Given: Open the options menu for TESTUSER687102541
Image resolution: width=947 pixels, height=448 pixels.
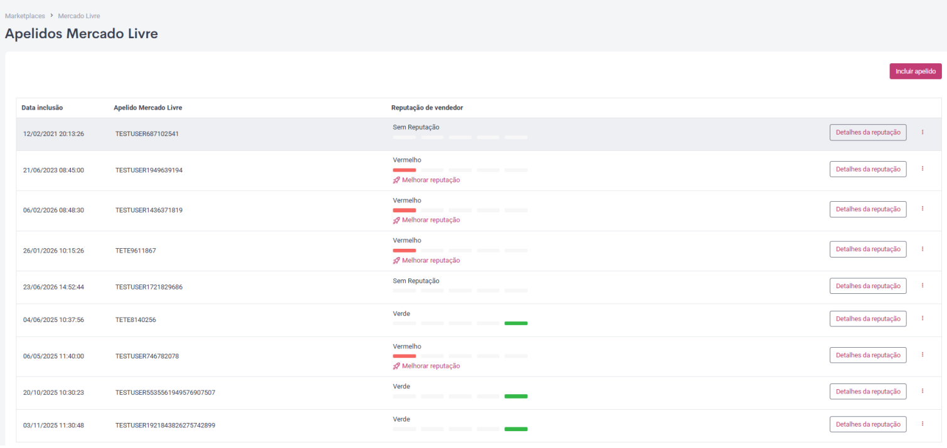Looking at the screenshot, I should point(922,132).
